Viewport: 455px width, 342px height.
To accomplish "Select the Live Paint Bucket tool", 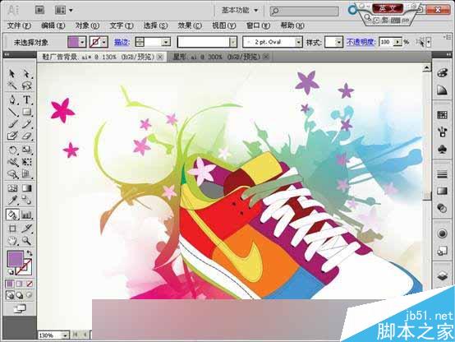I will coord(12,215).
